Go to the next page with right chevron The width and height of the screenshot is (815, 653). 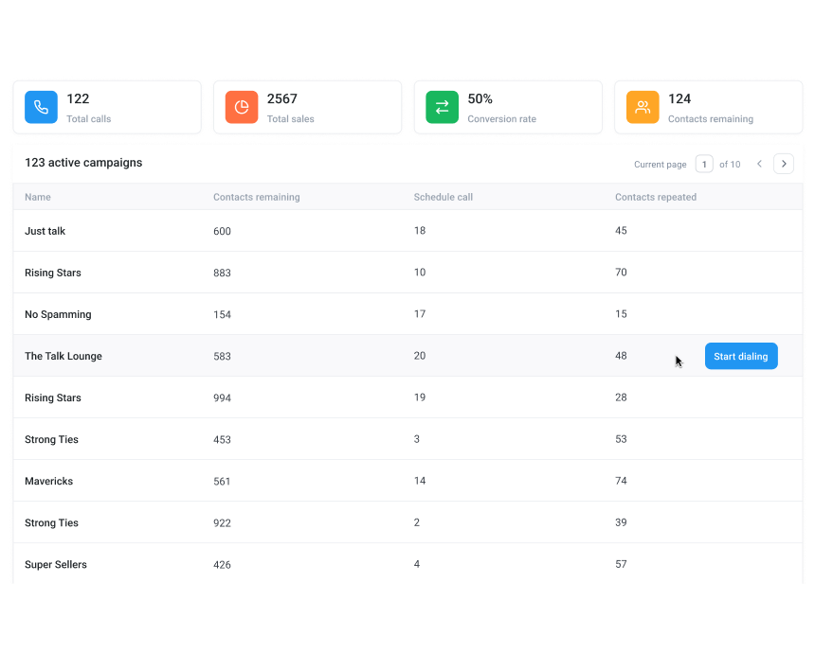pos(784,164)
